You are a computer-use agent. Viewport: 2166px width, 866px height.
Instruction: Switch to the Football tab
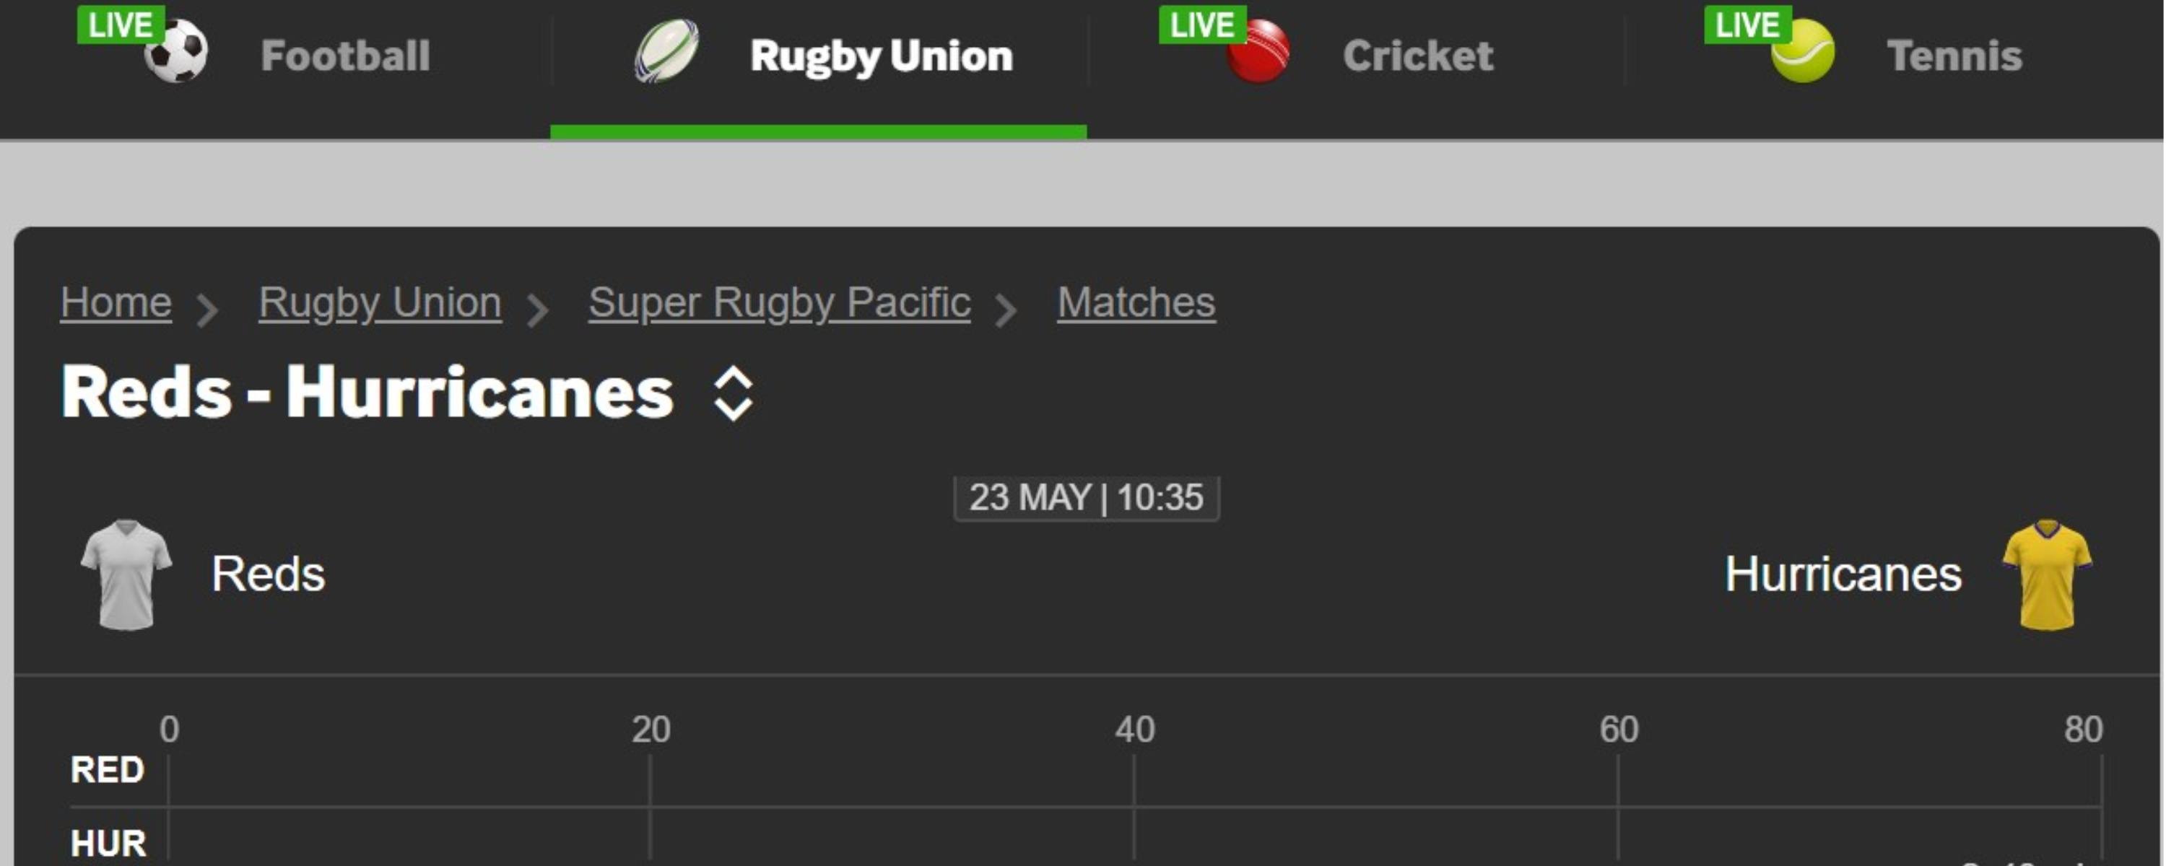[x=344, y=56]
